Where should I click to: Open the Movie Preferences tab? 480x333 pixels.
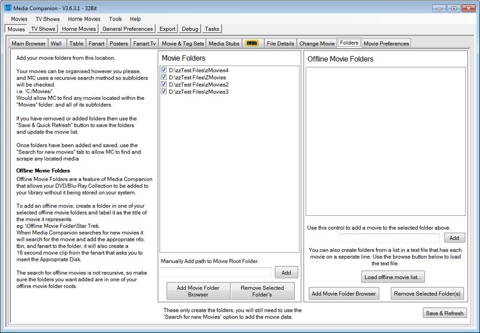[386, 44]
